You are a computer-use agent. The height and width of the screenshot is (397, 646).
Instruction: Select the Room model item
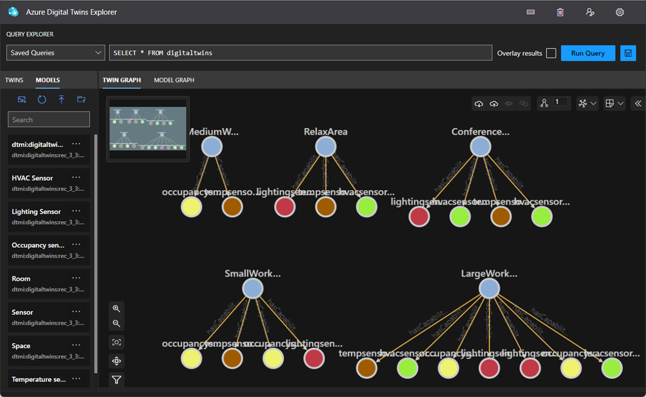tap(48, 284)
